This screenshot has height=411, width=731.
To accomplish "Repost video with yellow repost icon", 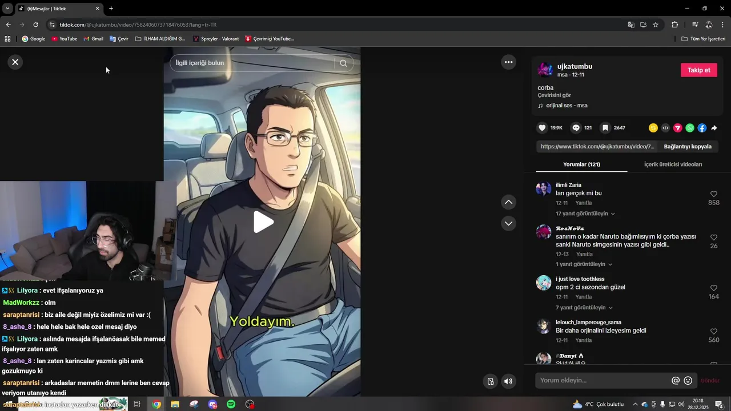I will coord(653,128).
